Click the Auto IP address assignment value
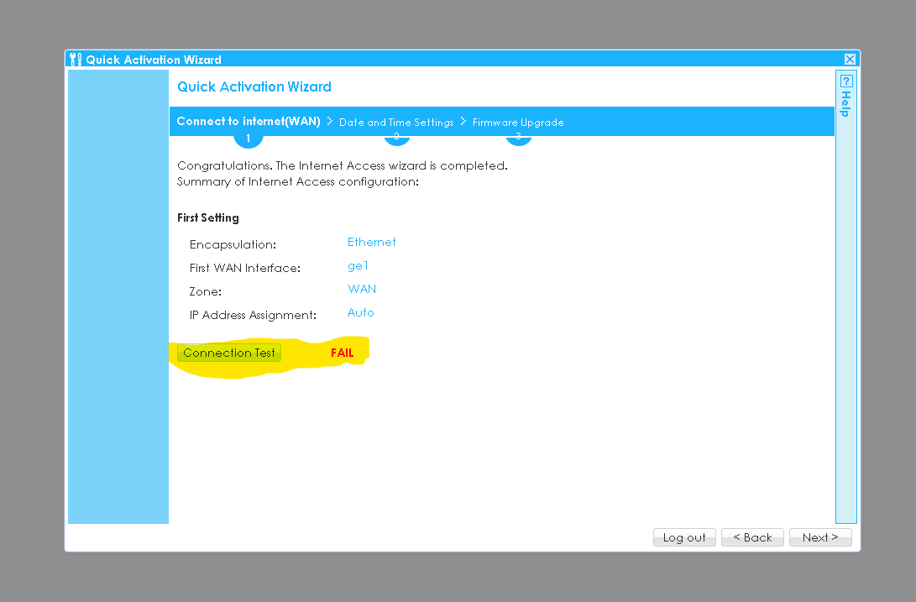This screenshot has width=916, height=602. [x=360, y=312]
